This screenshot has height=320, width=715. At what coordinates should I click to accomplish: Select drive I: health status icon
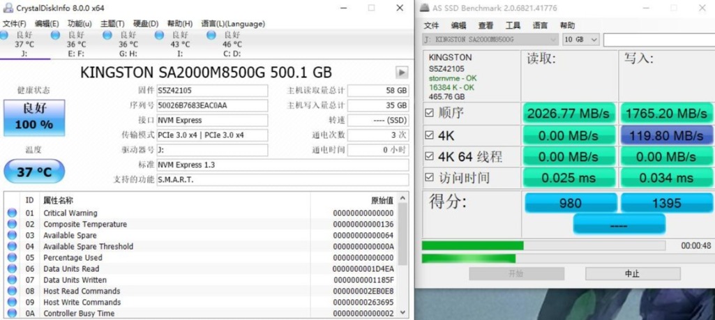[159, 35]
